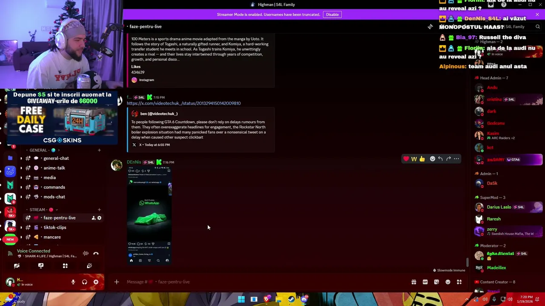This screenshot has width=545, height=306.
Task: Open emoji picker in message bar
Action: (448, 282)
